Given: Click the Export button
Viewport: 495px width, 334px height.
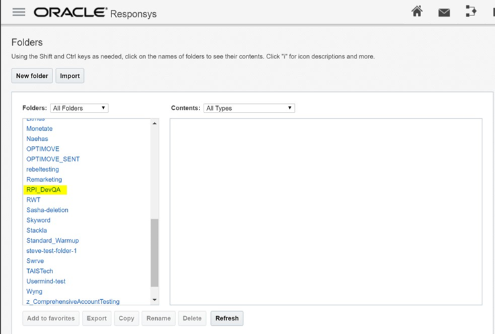Looking at the screenshot, I should 97,318.
